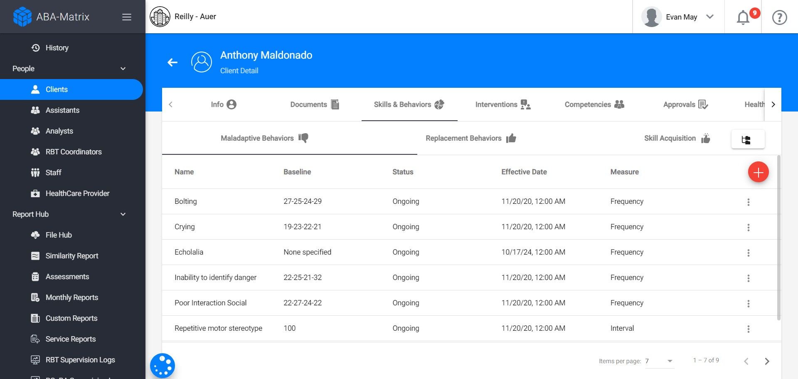Toggle the hamburger sidebar menu
This screenshot has width=798, height=379.
point(127,17)
